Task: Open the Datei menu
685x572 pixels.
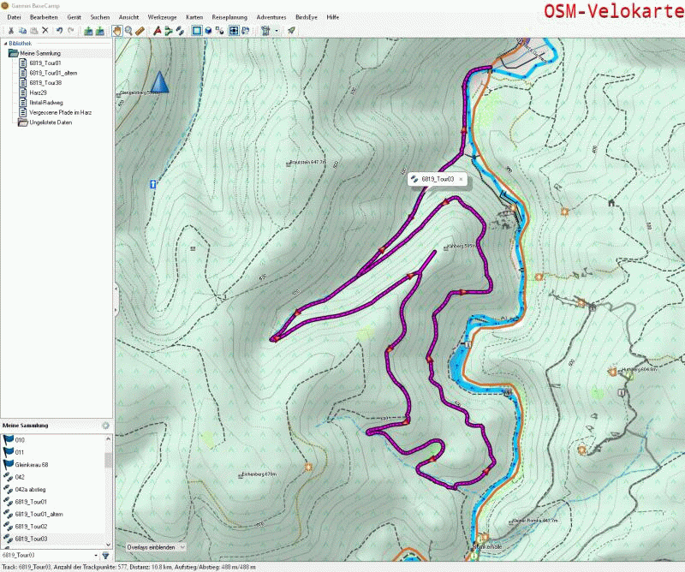Action: coord(14,17)
